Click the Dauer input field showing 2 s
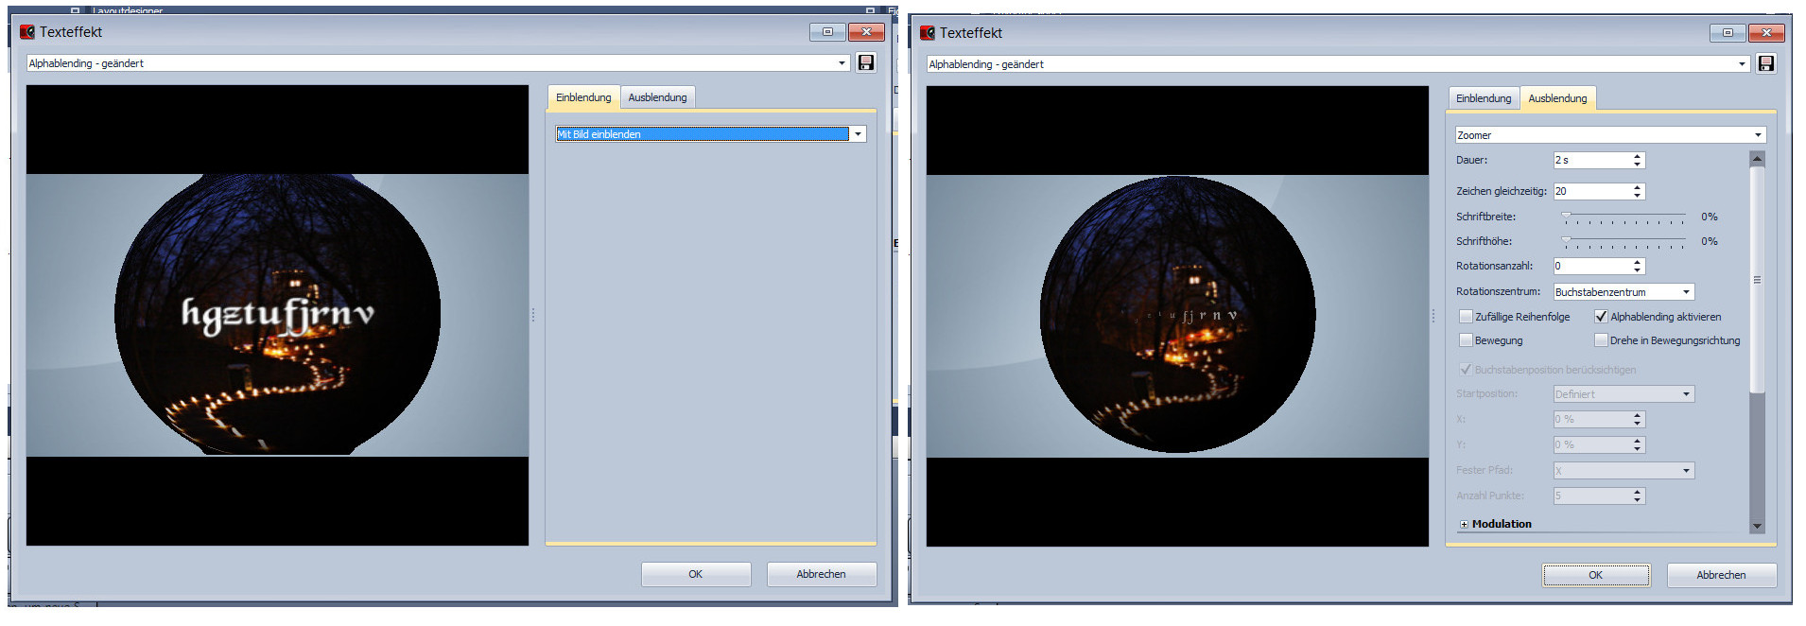Viewport: 1806px width, 626px height. click(1590, 161)
